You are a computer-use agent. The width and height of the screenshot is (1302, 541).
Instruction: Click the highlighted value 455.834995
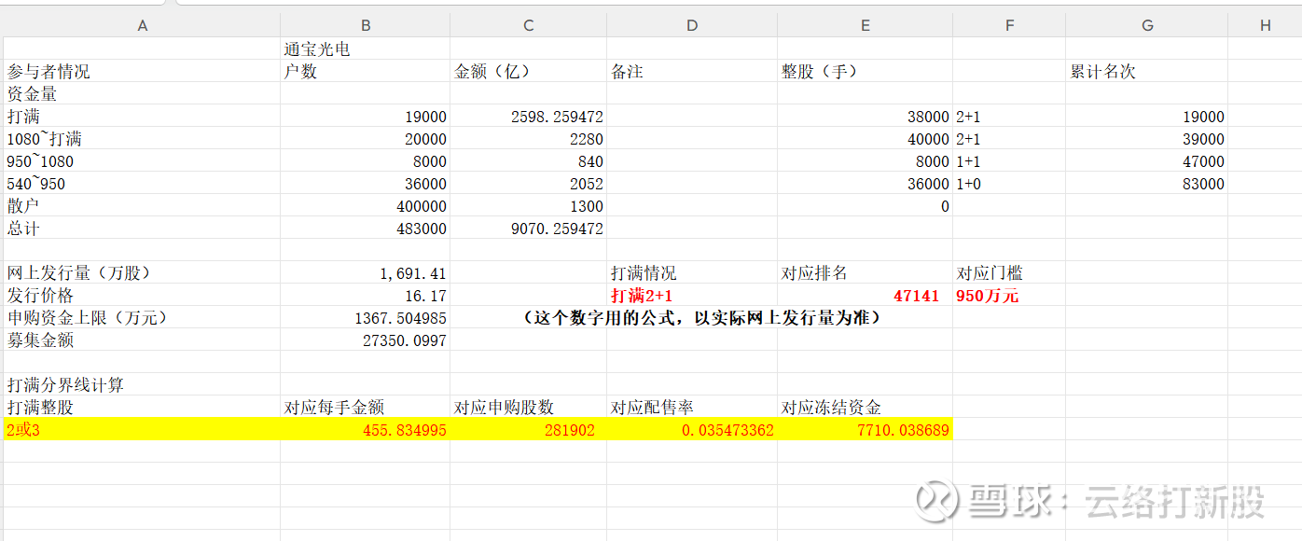pos(366,429)
